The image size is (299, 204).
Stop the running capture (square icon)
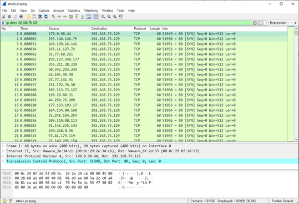[9, 17]
